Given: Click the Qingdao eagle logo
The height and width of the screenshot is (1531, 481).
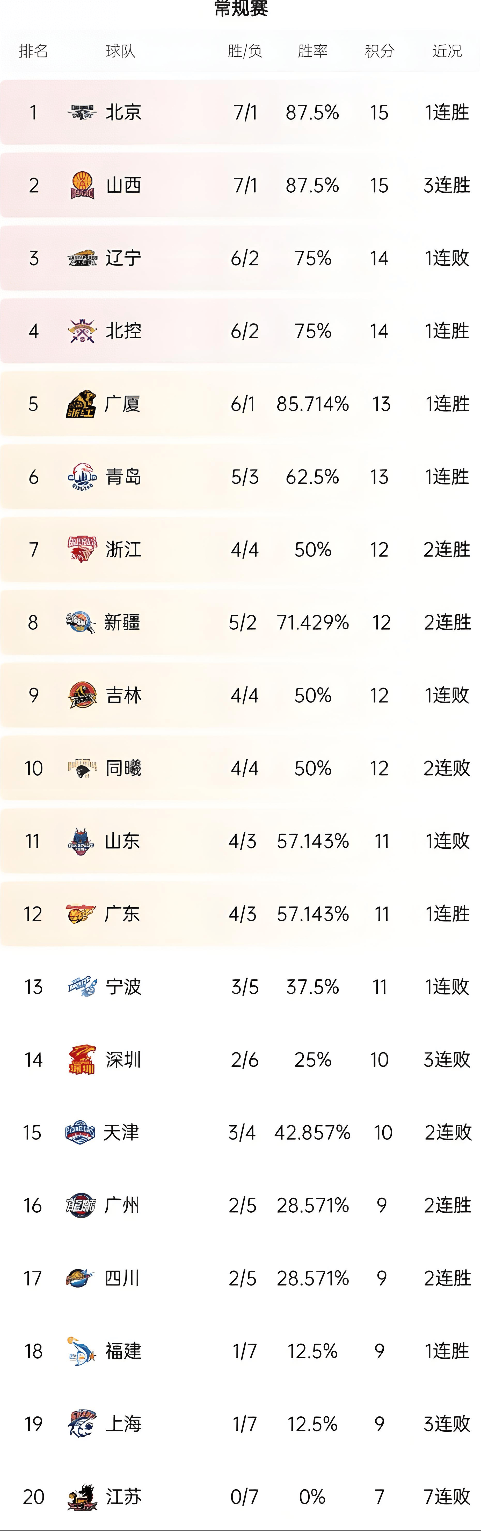Looking at the screenshot, I should point(81,477).
